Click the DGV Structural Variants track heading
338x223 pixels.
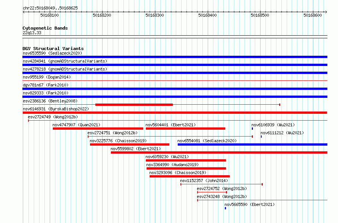tap(53, 49)
